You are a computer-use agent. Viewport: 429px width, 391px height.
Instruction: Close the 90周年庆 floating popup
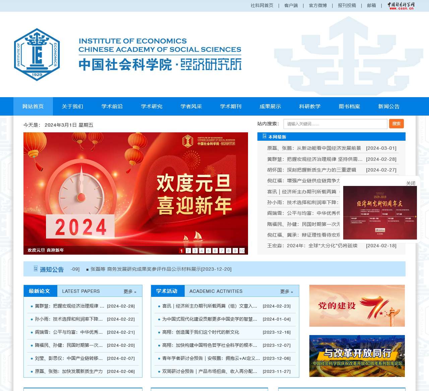pyautogui.click(x=411, y=183)
